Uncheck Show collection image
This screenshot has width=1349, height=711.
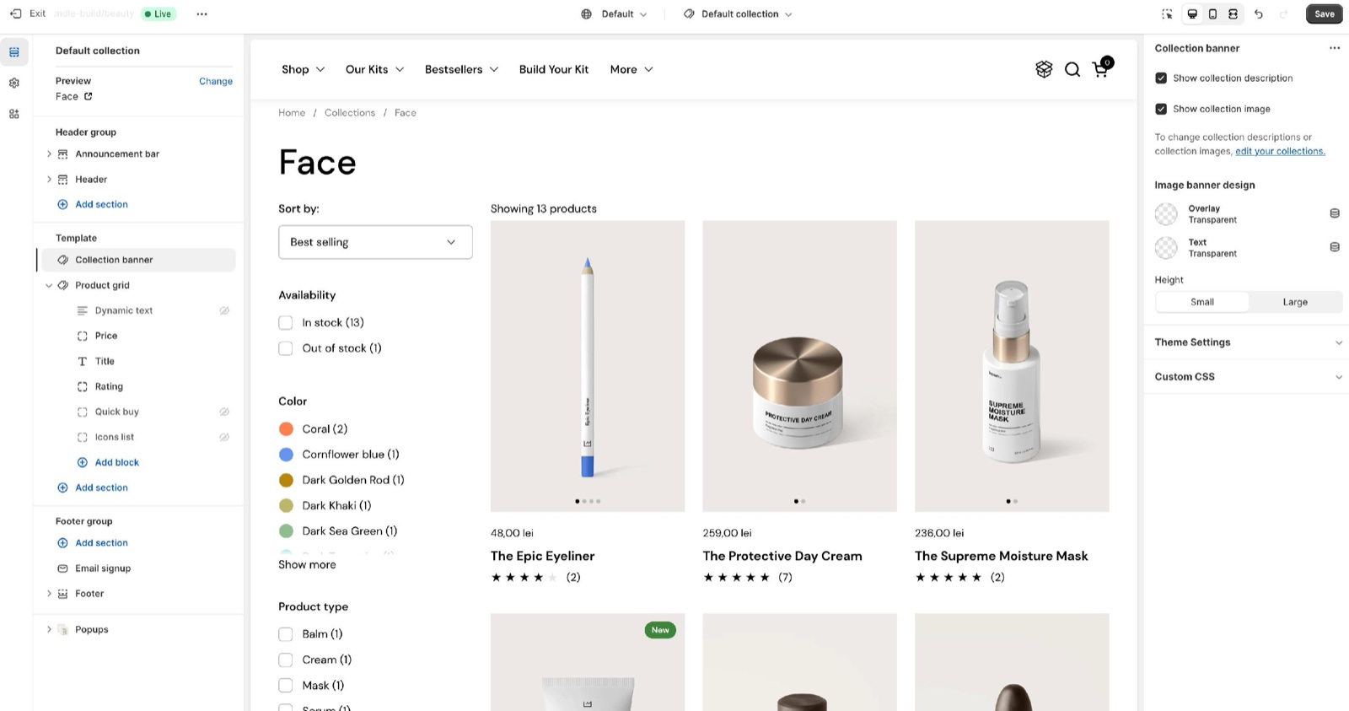click(x=1161, y=109)
